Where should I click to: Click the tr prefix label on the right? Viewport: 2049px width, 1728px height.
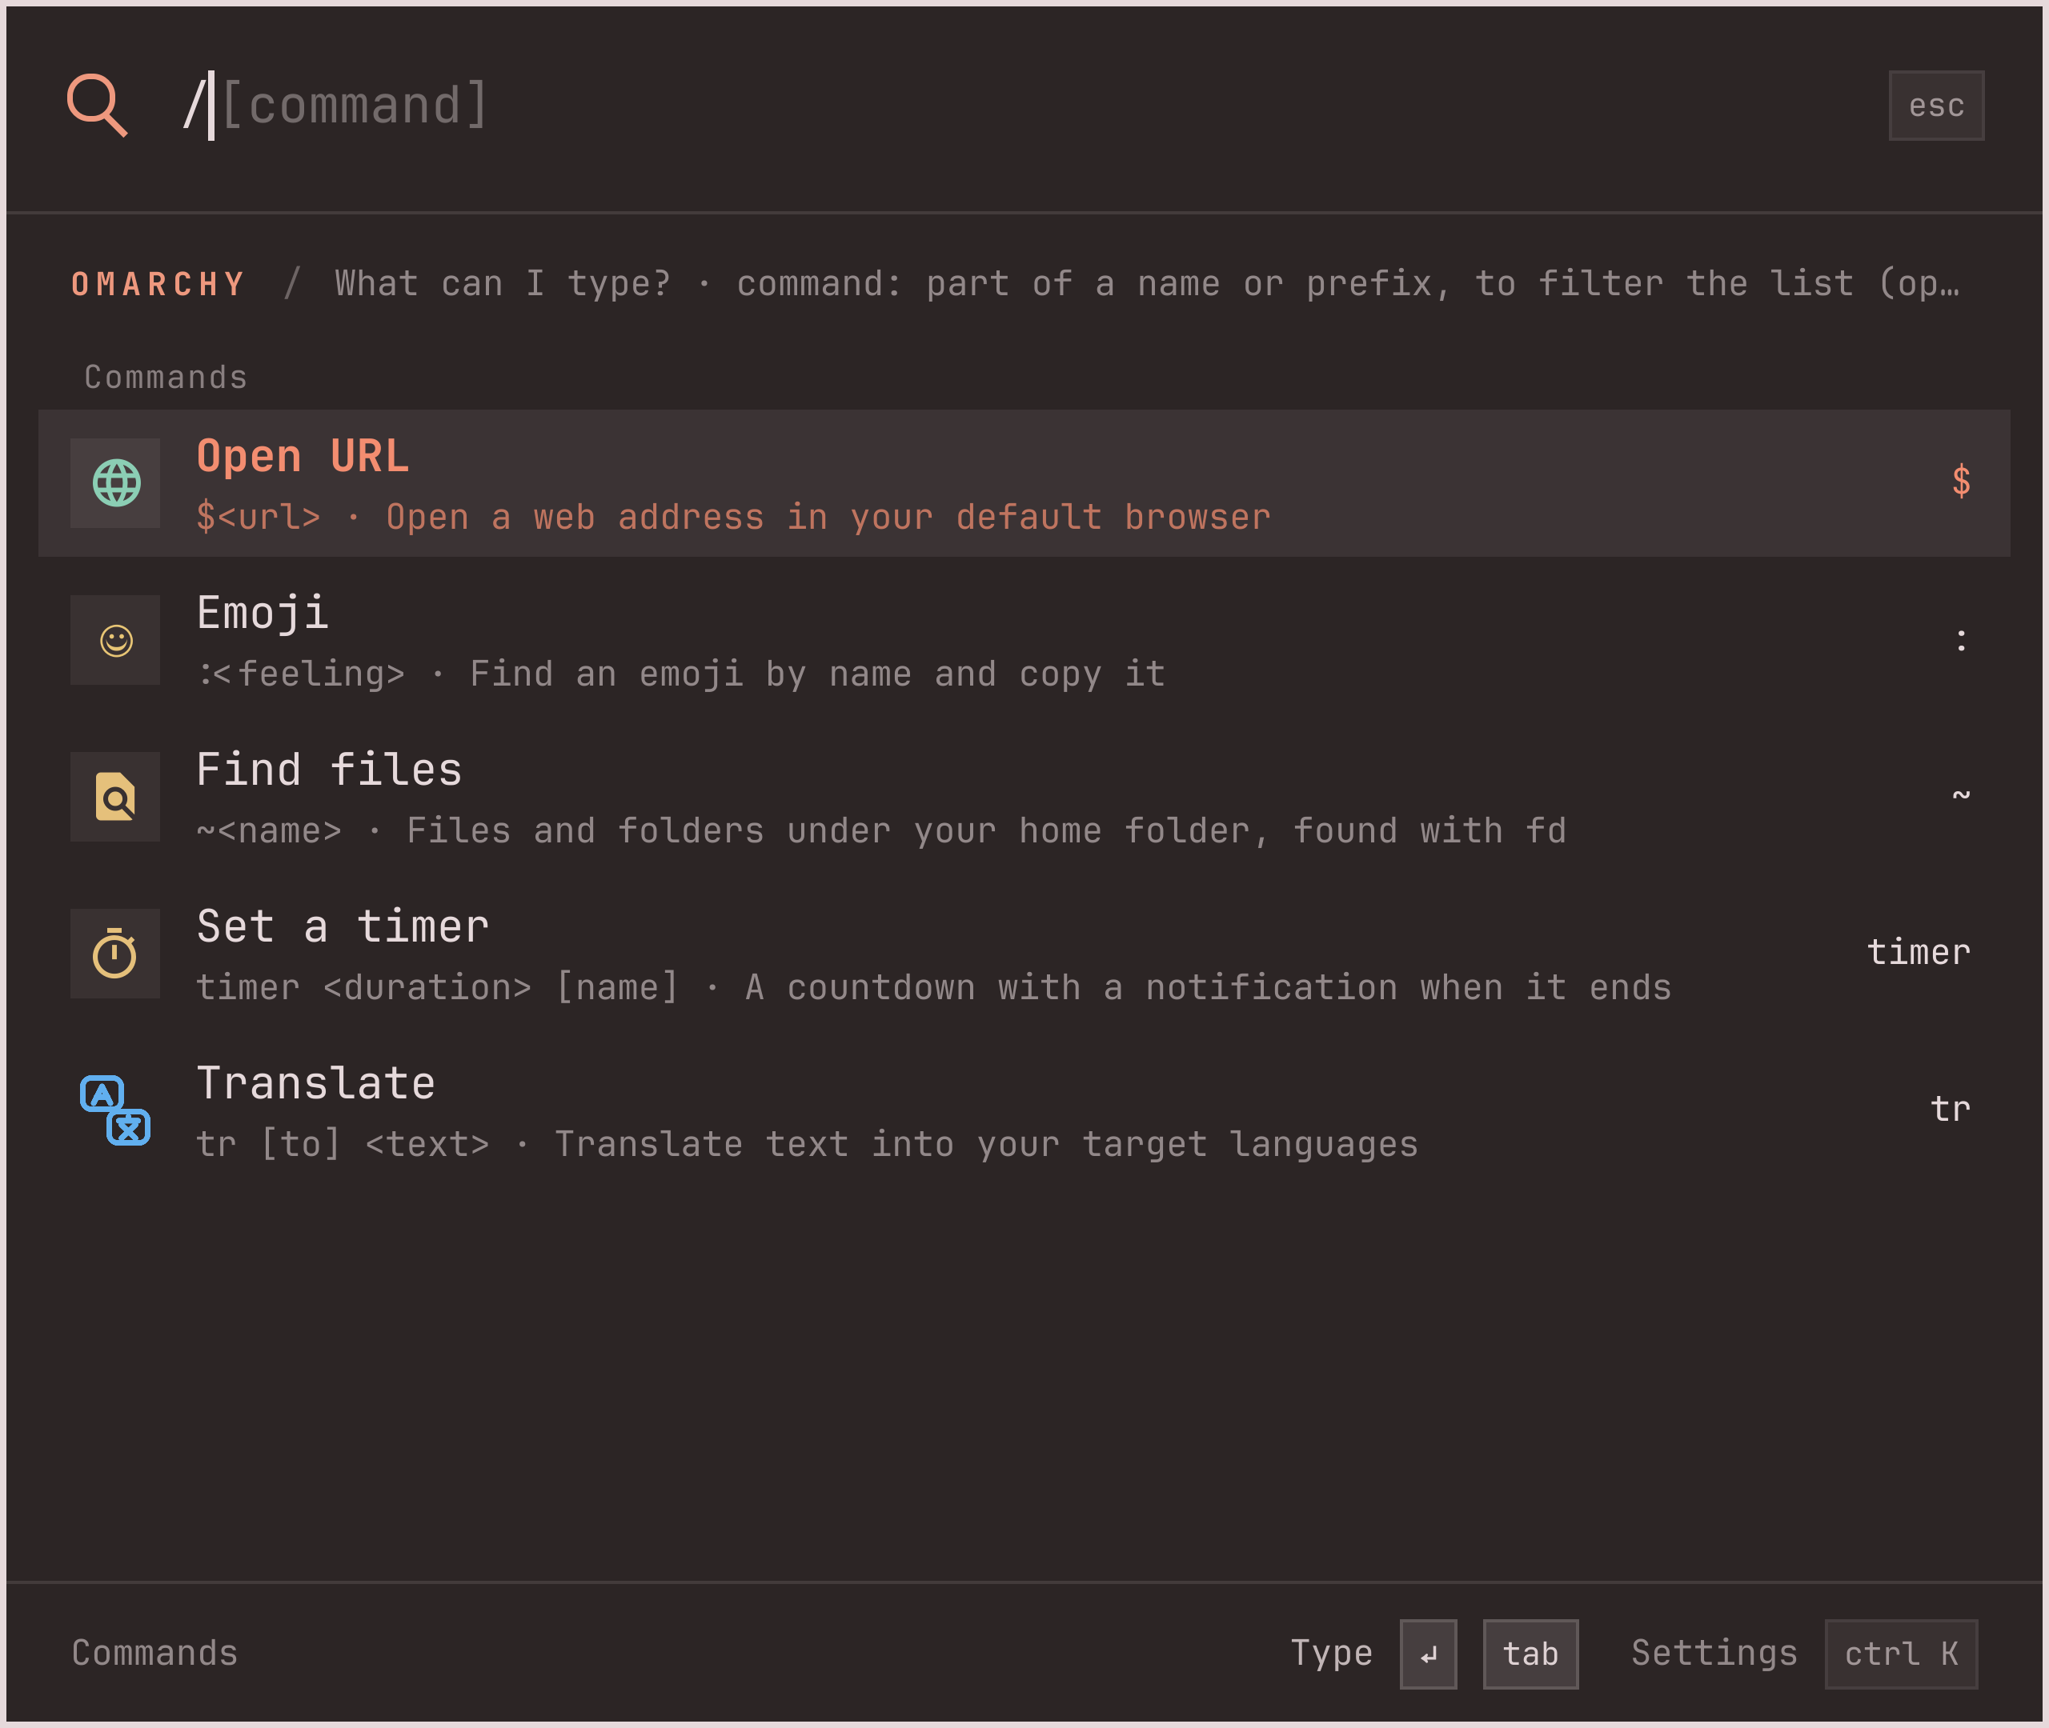click(1950, 1109)
